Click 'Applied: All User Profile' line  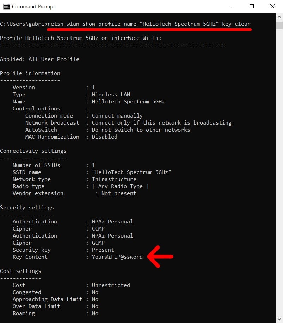click(x=40, y=59)
